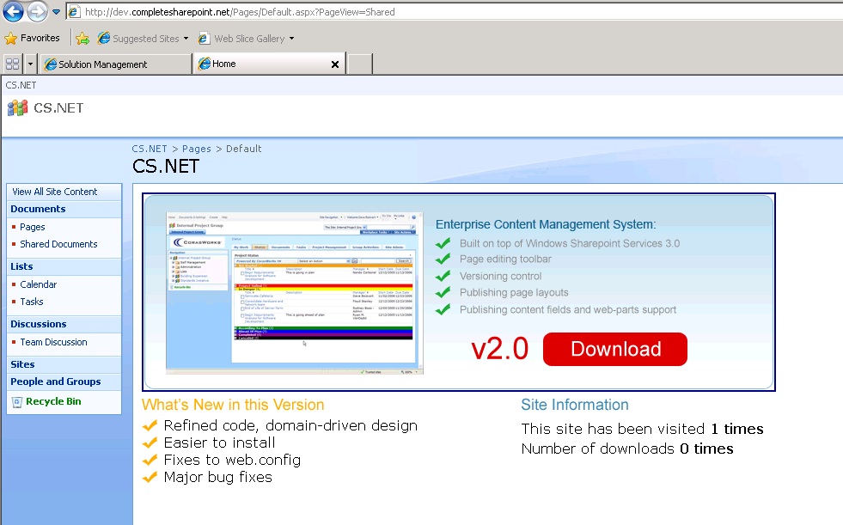Click the CS.NET site logo icon
The image size is (843, 525).
[x=17, y=108]
